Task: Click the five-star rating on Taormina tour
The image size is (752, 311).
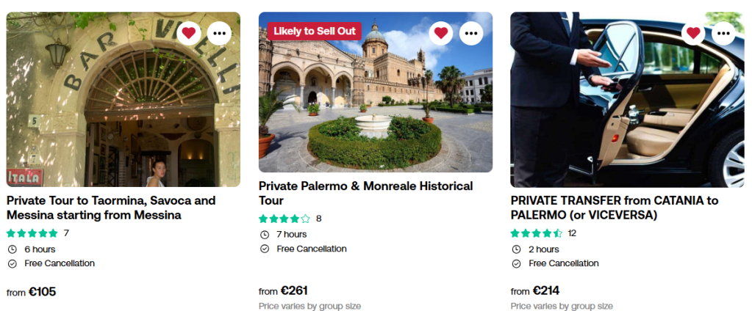Action: (32, 233)
